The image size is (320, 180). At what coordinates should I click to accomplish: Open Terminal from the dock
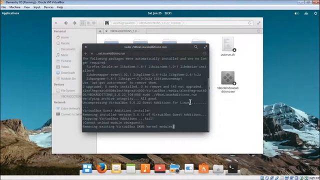click(232, 168)
